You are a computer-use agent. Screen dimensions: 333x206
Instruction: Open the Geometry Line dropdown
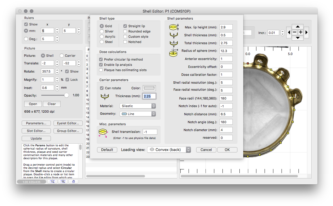pos(138,114)
